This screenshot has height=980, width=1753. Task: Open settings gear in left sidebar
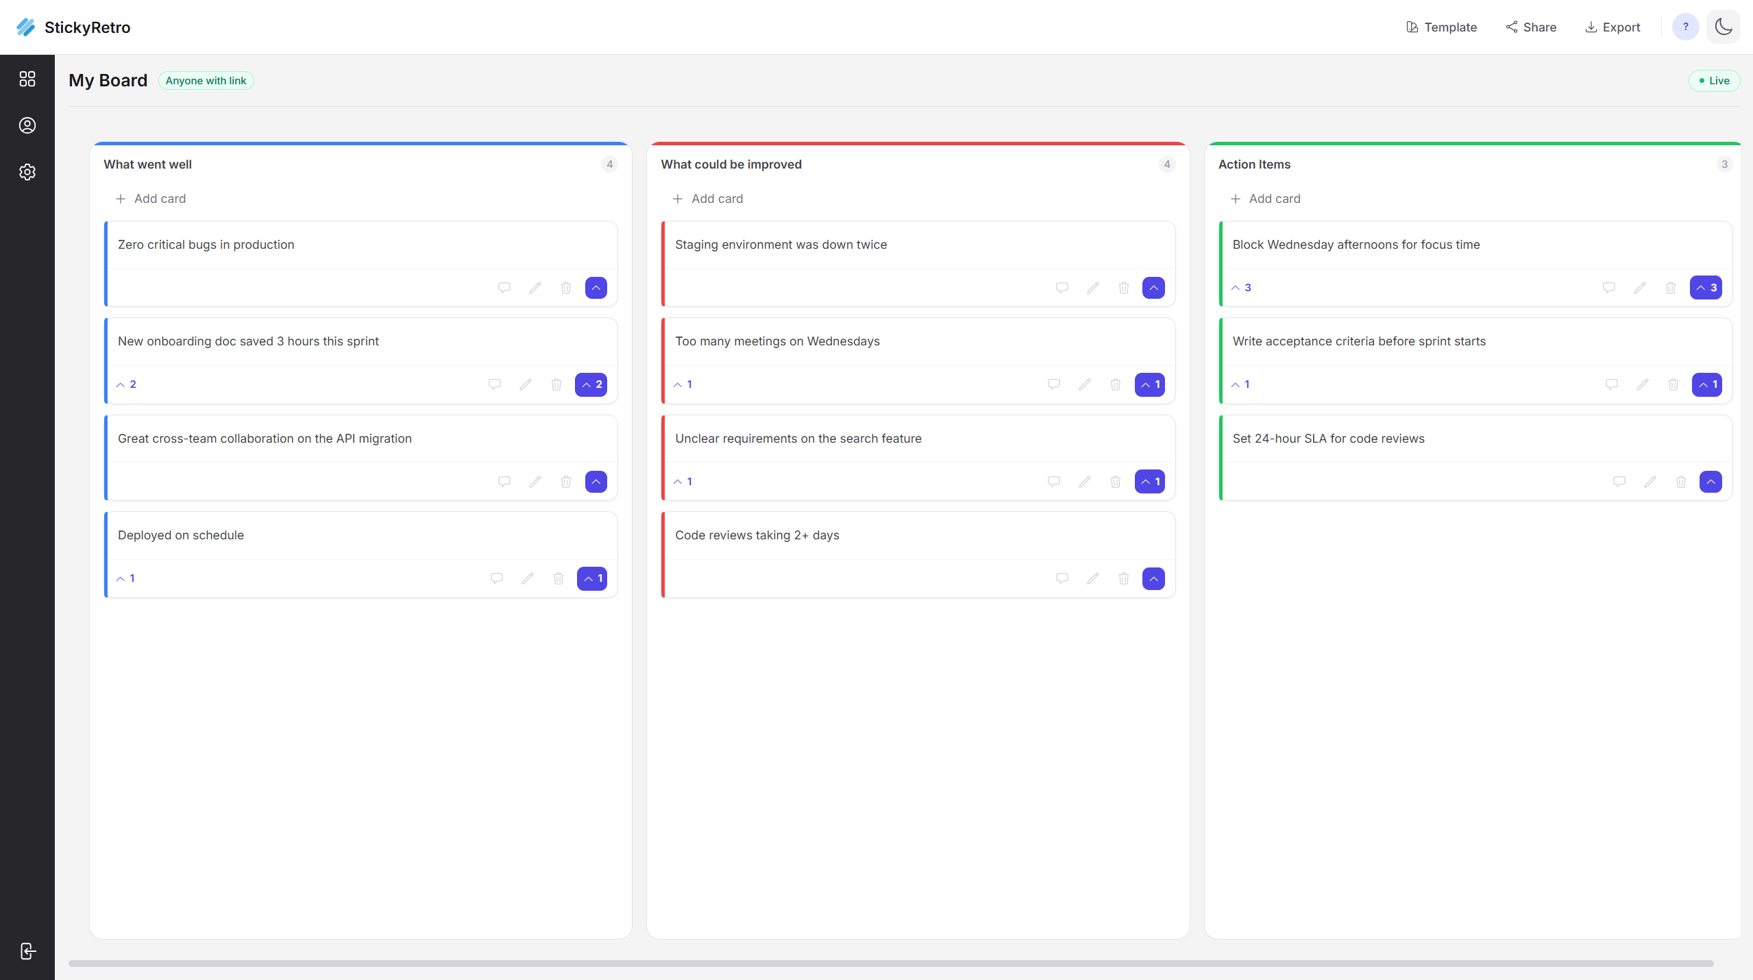point(27,172)
